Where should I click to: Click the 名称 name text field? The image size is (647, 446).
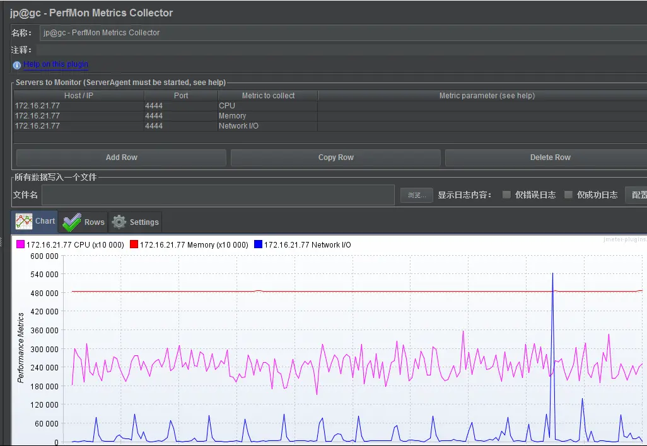pos(343,33)
